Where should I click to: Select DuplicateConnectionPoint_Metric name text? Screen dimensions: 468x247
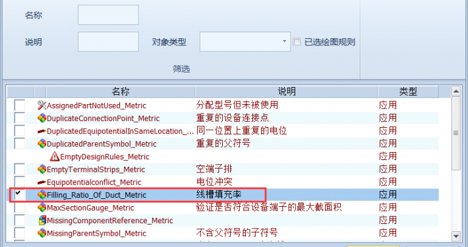(103, 119)
